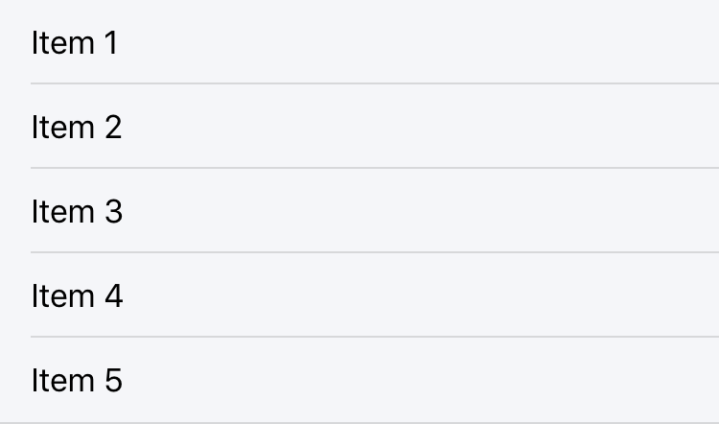Viewport: 719px width, 424px height.
Task: Click the Item 1 list row
Action: (75, 43)
